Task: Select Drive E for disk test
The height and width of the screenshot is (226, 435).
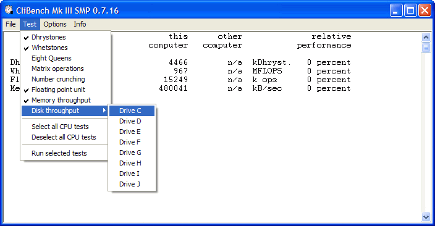Action: [132, 132]
